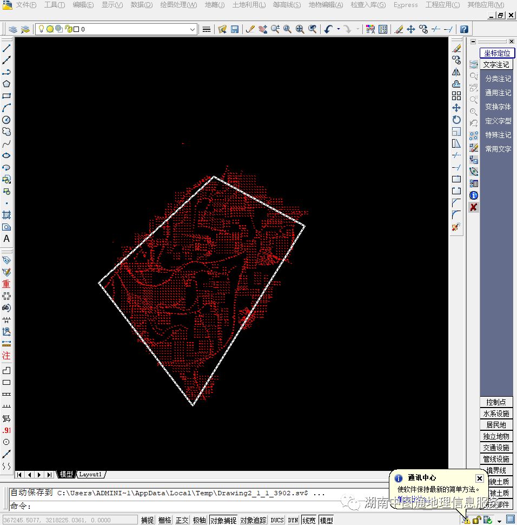Open the undo history dropdown arrow
The width and height of the screenshot is (517, 525).
tap(339, 29)
